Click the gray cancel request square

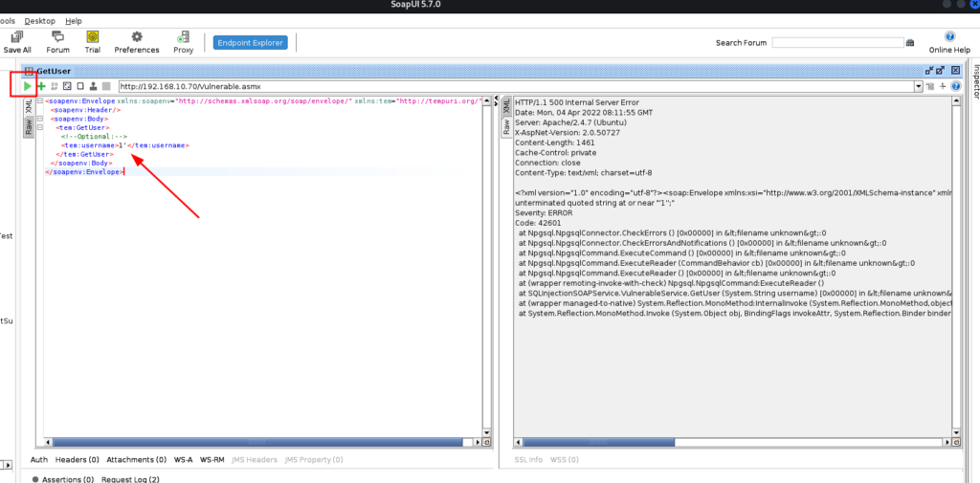click(x=106, y=86)
